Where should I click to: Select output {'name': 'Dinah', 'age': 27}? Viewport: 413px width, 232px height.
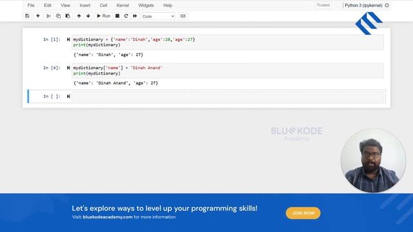tap(108, 55)
